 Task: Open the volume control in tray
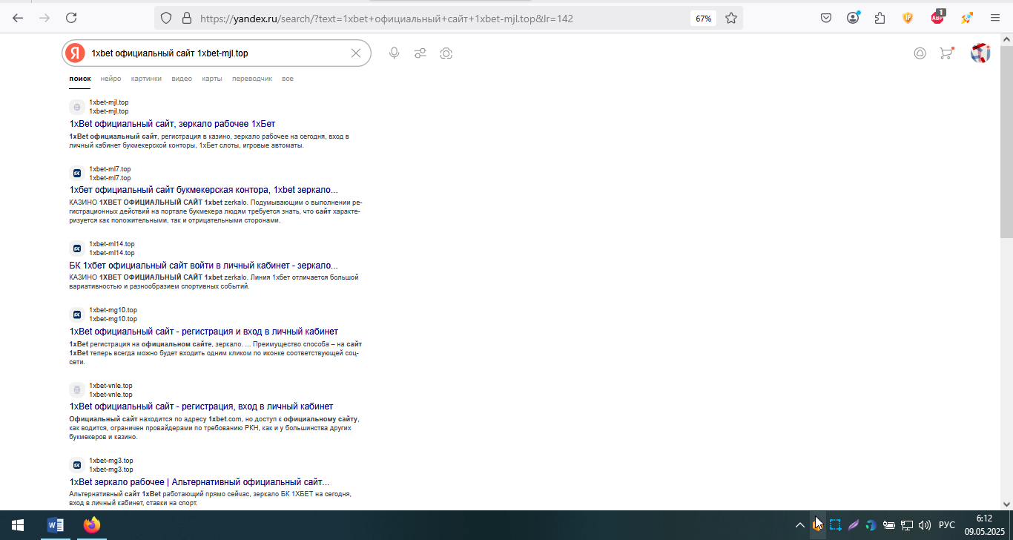click(x=925, y=525)
